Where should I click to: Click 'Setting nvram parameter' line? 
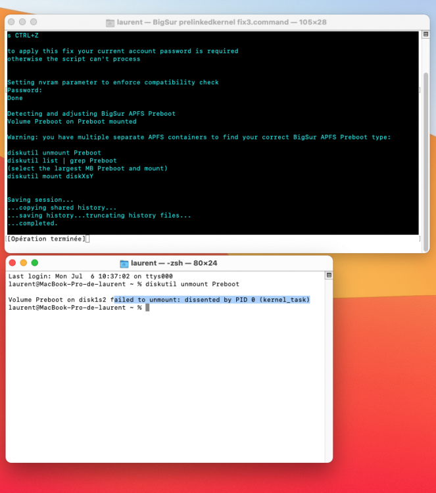point(113,82)
